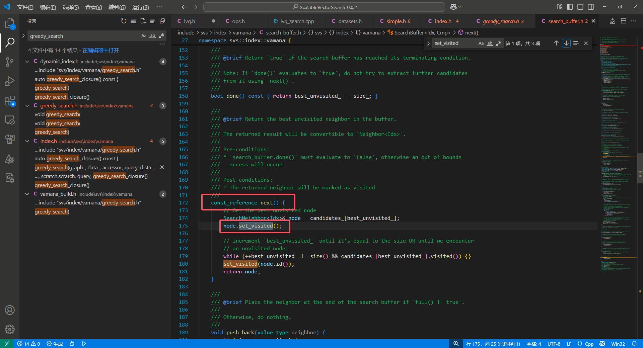Collapse the dynamic_index.h search results

click(27, 62)
